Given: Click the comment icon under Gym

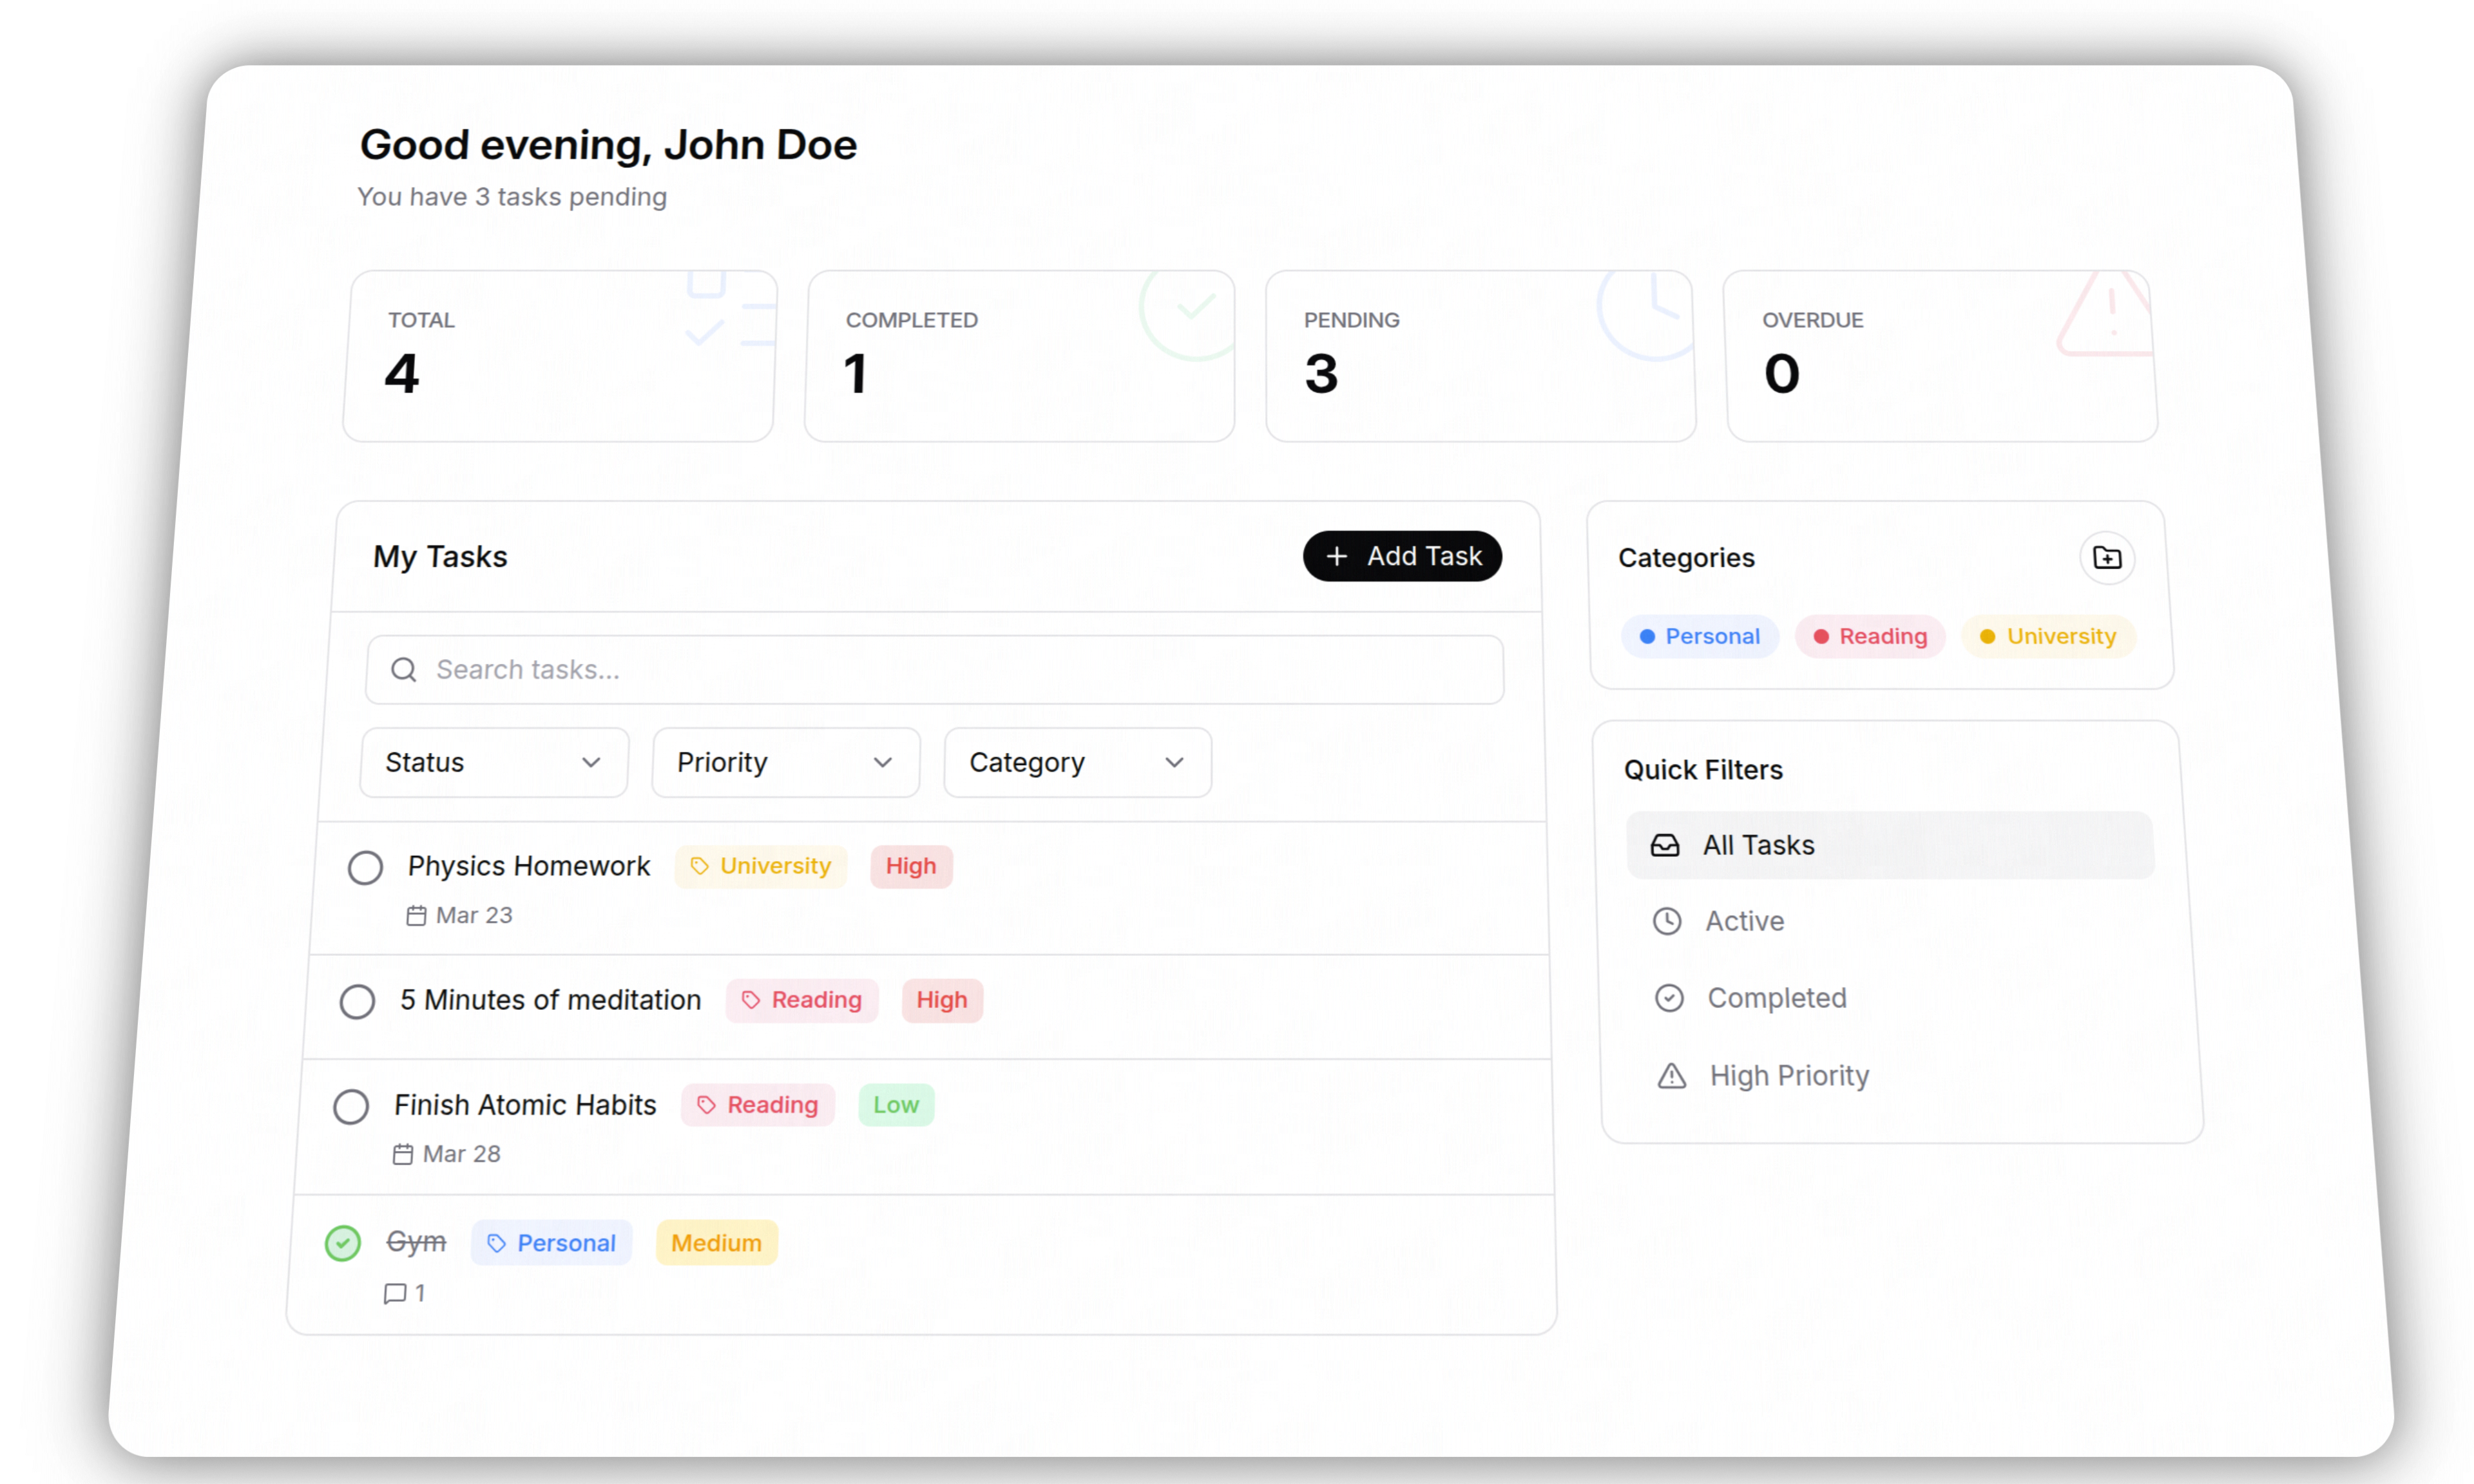Looking at the screenshot, I should [x=394, y=1294].
